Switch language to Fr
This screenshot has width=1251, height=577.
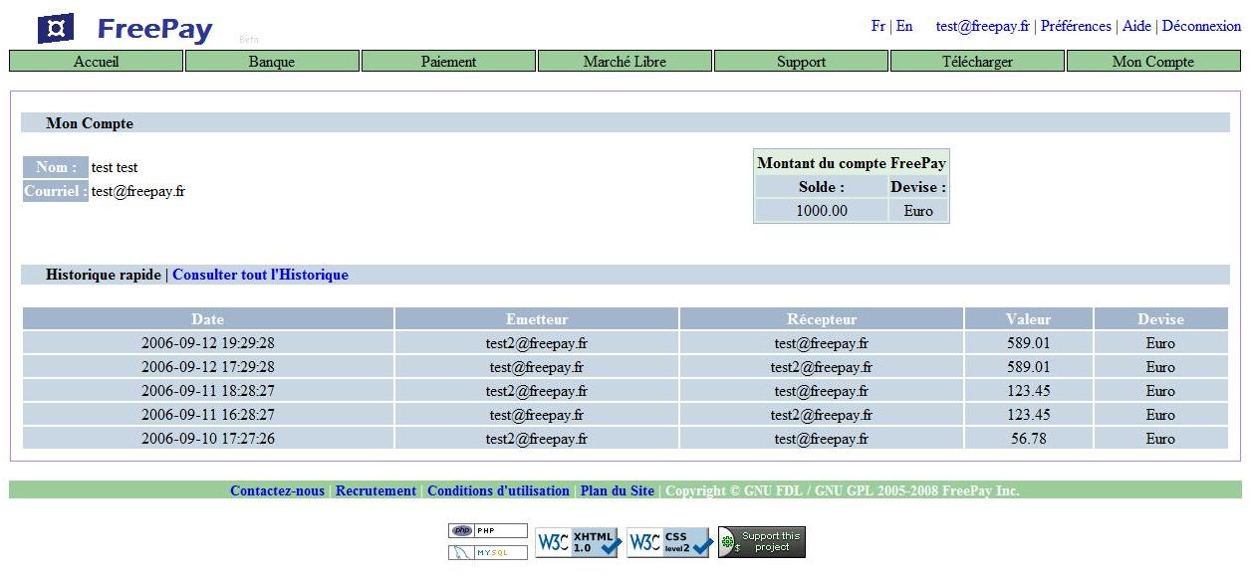point(878,27)
